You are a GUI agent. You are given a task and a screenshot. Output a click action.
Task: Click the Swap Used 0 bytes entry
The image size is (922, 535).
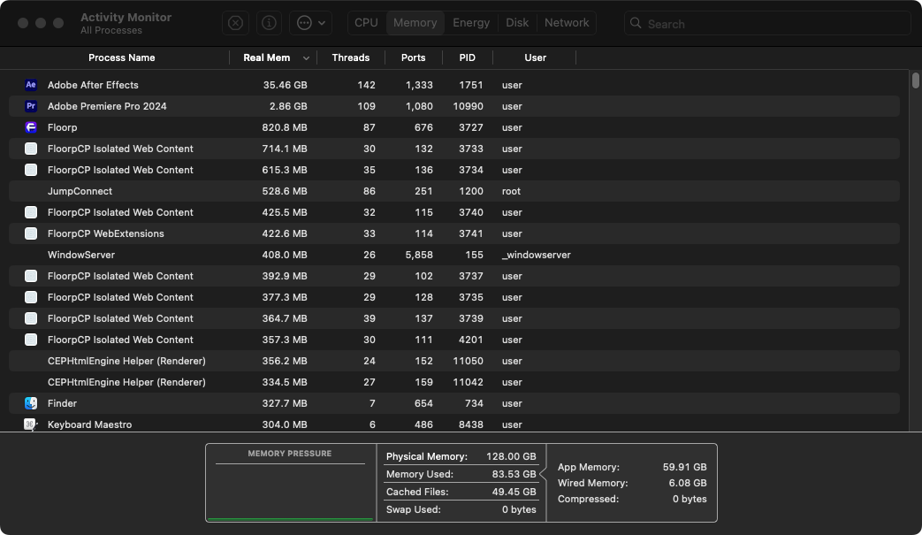click(x=461, y=509)
